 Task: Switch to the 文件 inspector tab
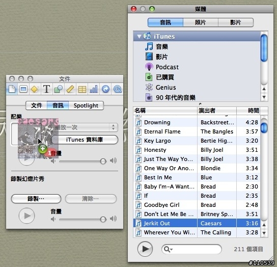37,105
